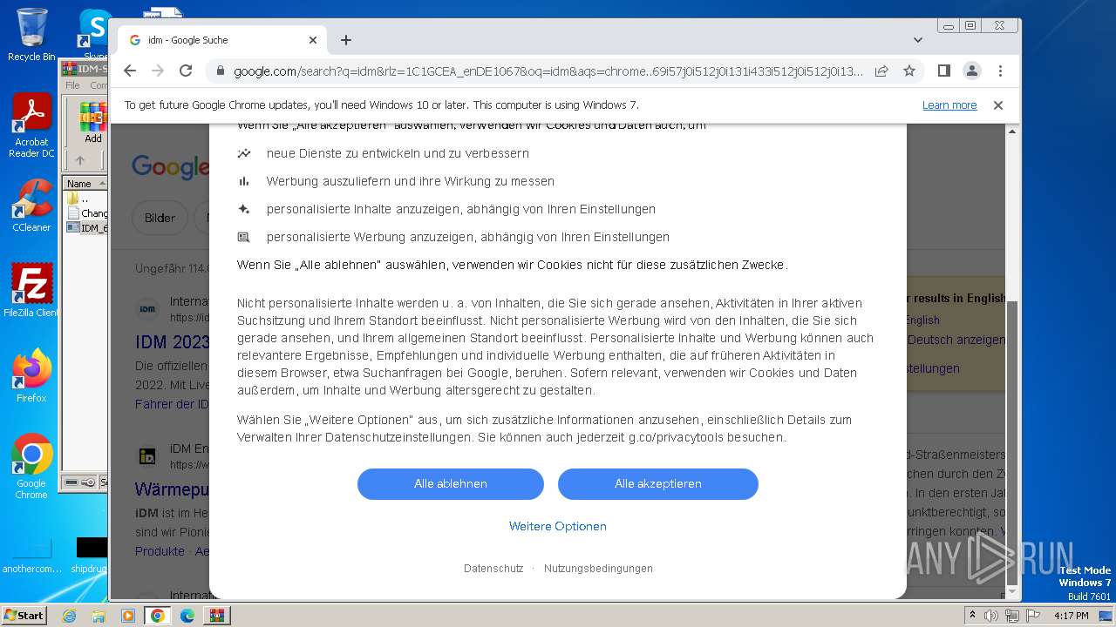Open FileZilla Client desktop shortcut
The image size is (1116, 627).
pos(31,290)
